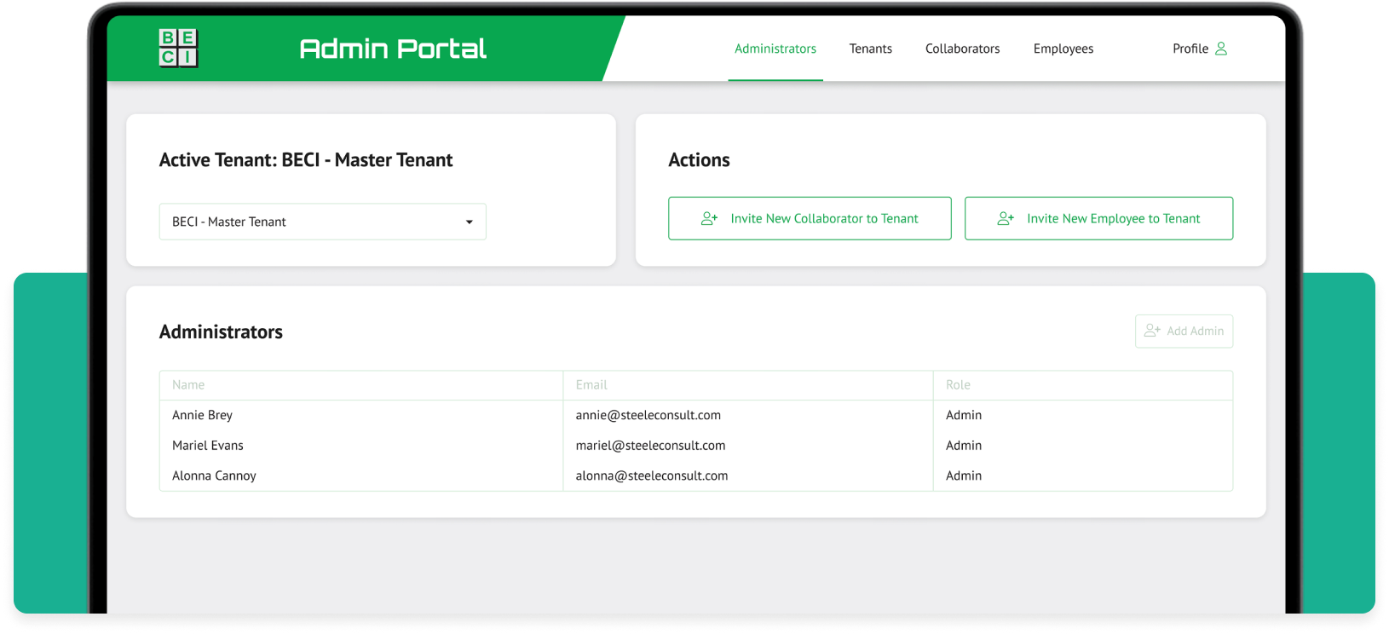Click the Admin Portal title
The height and width of the screenshot is (634, 1389).
click(x=393, y=49)
